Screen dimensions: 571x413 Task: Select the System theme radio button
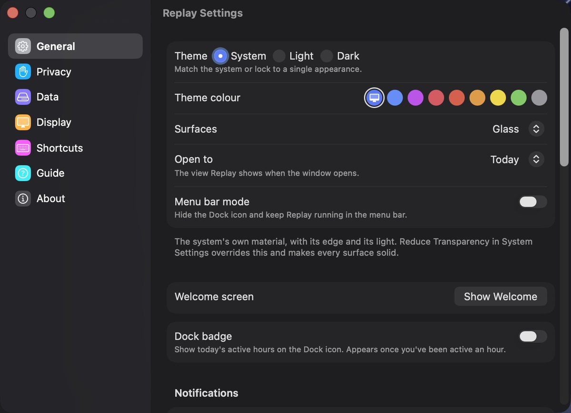pyautogui.click(x=220, y=56)
